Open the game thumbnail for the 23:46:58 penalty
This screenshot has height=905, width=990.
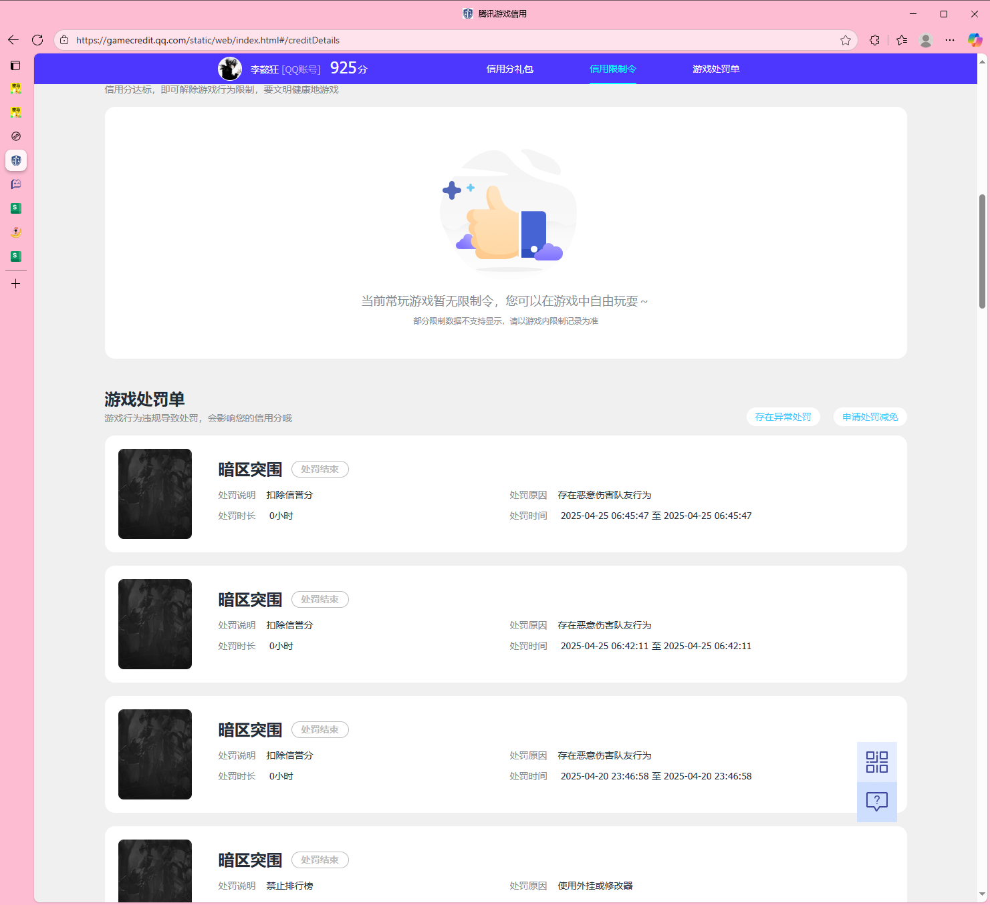(155, 754)
